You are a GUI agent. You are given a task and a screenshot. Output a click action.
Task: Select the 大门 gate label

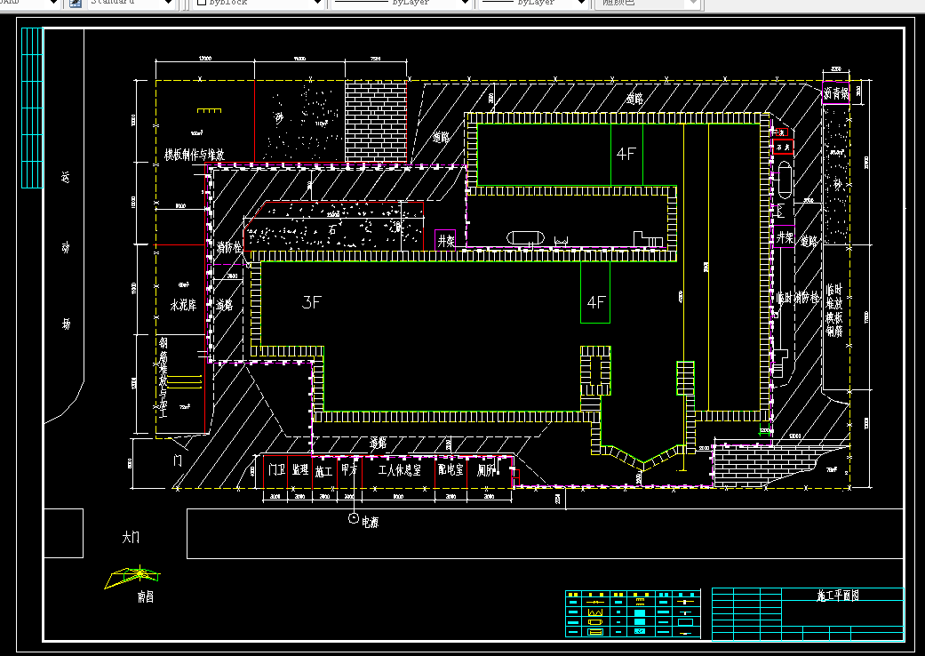pos(131,538)
